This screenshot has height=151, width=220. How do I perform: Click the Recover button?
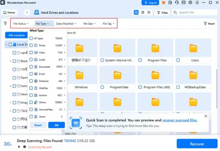[197, 144]
